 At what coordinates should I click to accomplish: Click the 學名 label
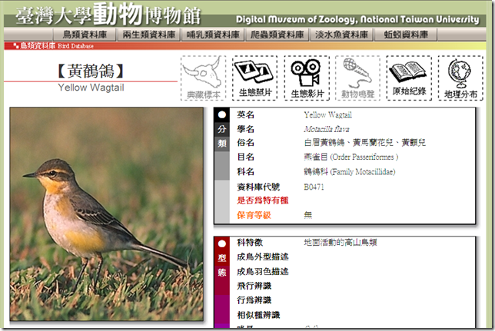(246, 129)
